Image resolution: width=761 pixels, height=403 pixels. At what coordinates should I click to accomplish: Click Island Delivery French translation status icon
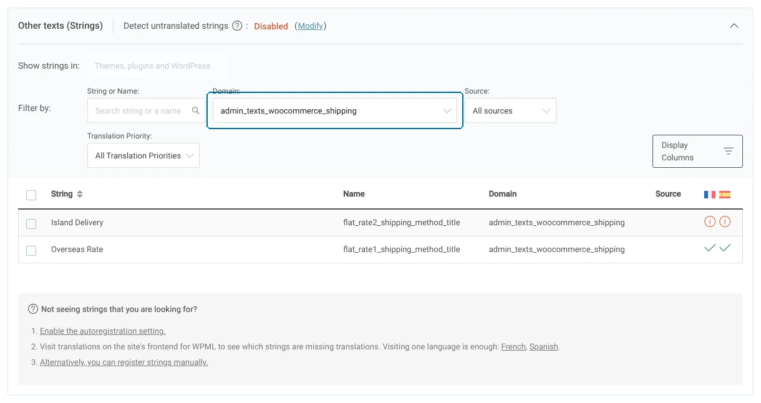point(710,221)
